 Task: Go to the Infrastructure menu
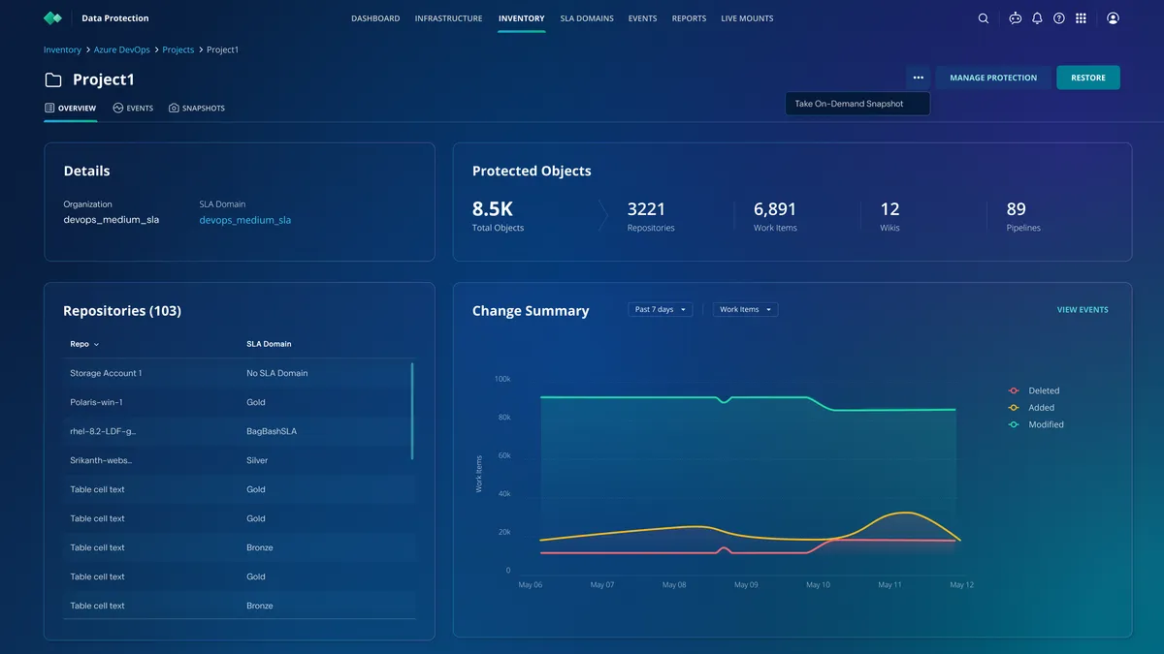click(x=448, y=18)
